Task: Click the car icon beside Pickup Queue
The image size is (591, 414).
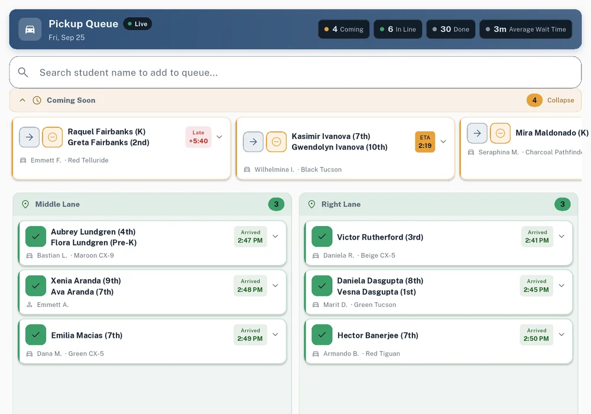Action: (30, 30)
